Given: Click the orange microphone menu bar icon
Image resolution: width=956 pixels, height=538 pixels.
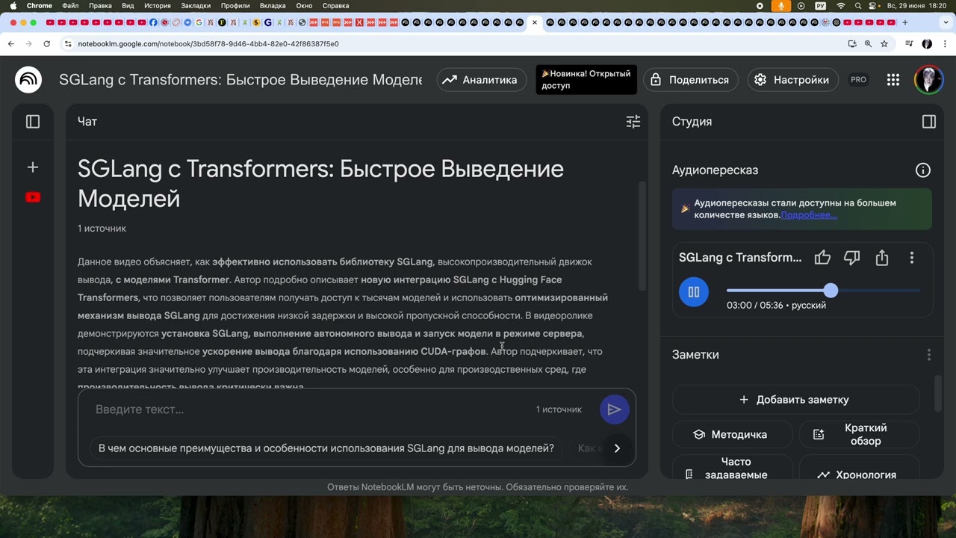Looking at the screenshot, I should (781, 6).
